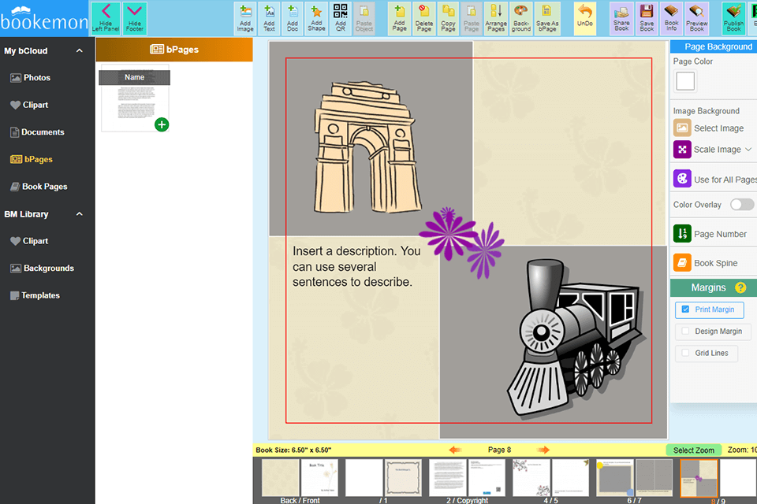The height and width of the screenshot is (504, 757).
Task: Pick the white Page Color swatch
Action: [x=685, y=81]
